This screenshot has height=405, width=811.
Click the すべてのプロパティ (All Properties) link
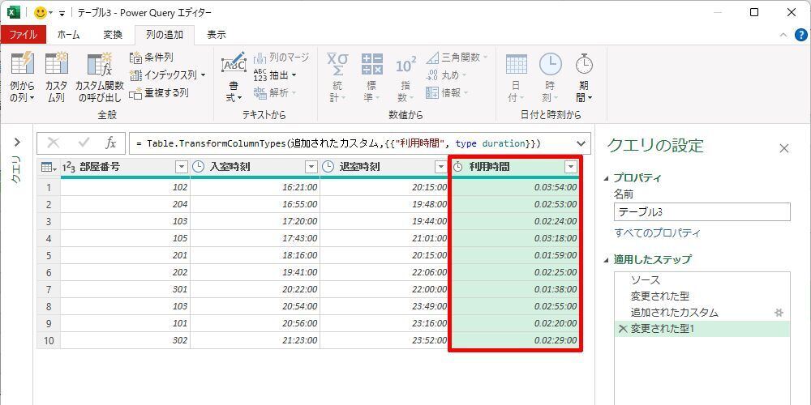(657, 233)
